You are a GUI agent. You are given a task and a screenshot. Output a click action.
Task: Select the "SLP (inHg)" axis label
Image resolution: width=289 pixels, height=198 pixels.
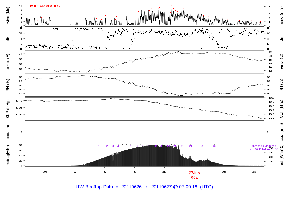pos(8,109)
